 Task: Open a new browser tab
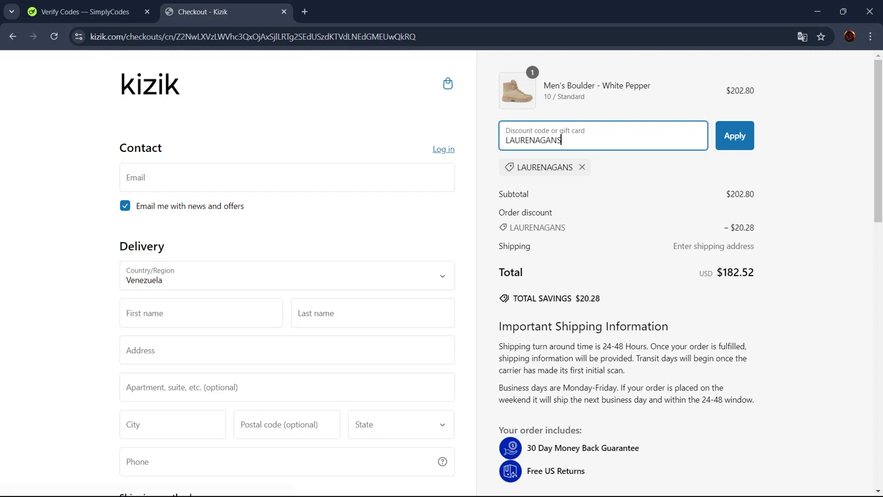pos(304,12)
